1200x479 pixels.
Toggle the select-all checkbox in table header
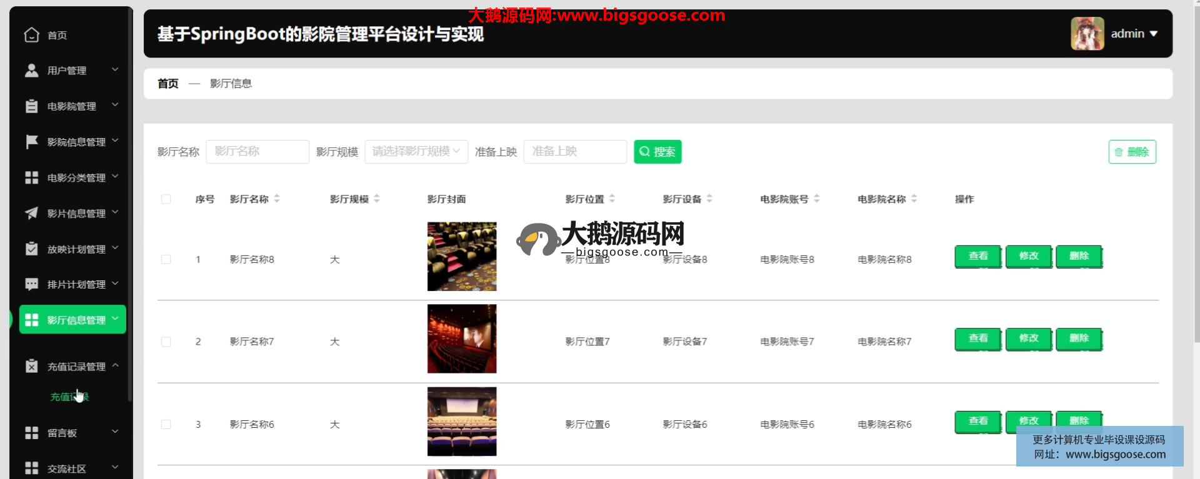[x=166, y=199]
